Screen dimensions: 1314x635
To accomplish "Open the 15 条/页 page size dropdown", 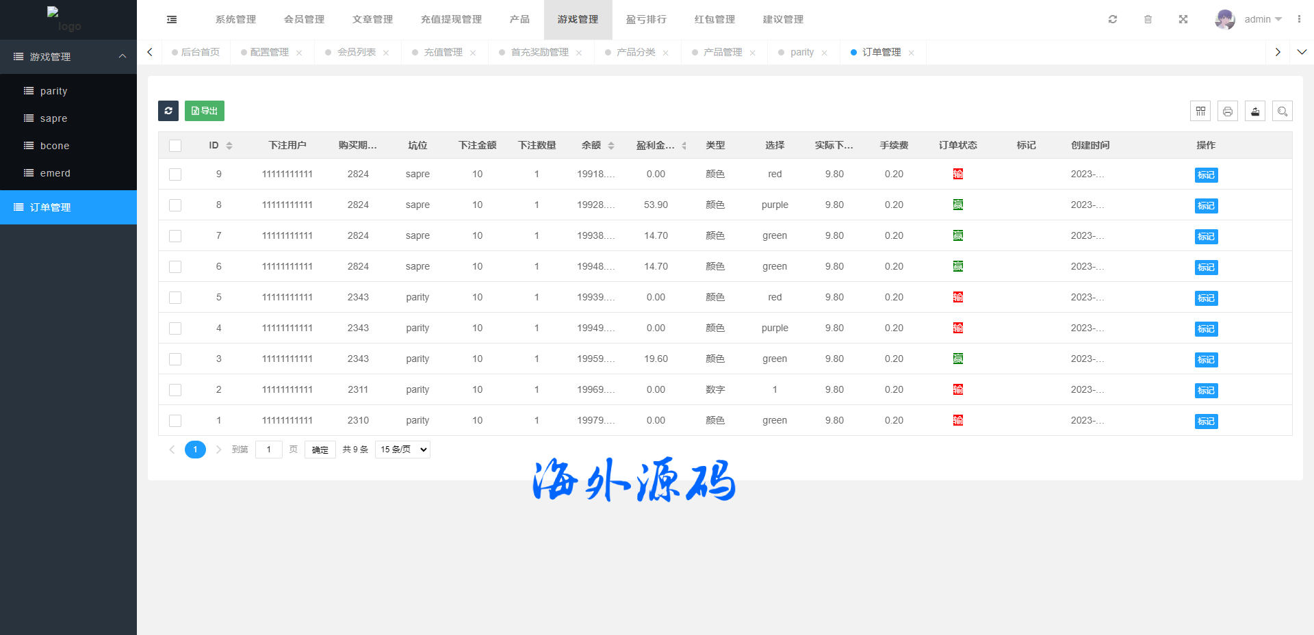I will coord(402,450).
